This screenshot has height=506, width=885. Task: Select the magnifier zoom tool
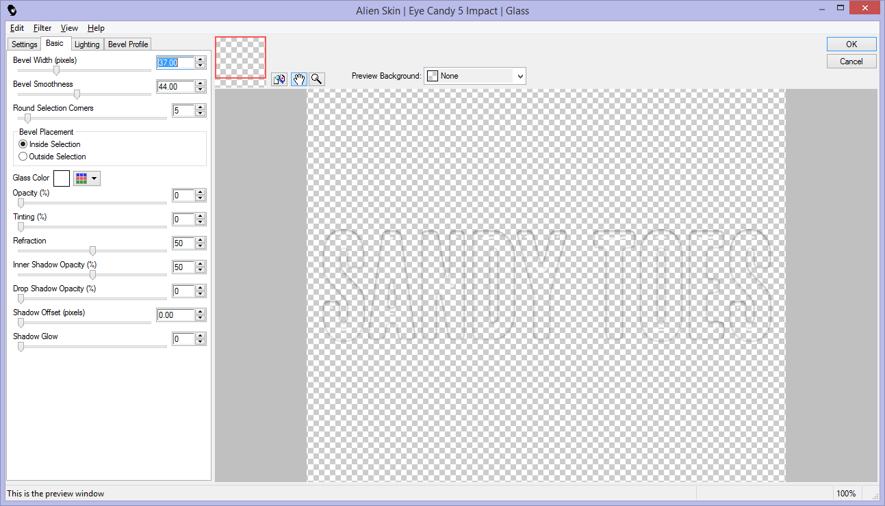pyautogui.click(x=316, y=79)
